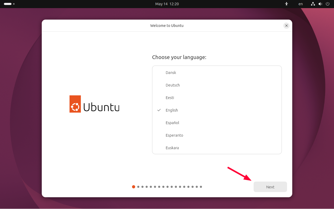Open the accessibility menu in top bar
The height and width of the screenshot is (209, 334).
287,4
